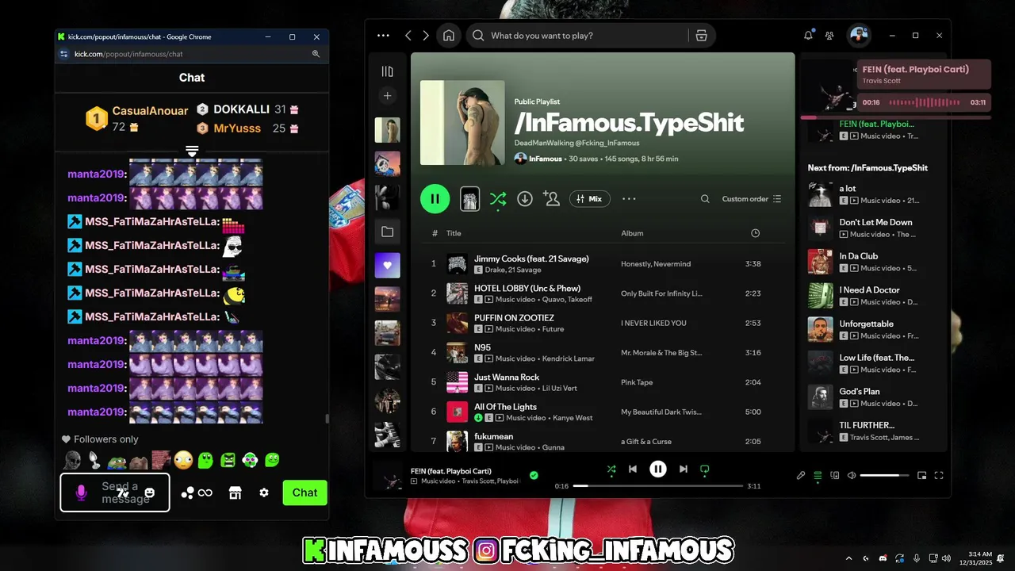
Task: Open Connect to a device
Action: click(834, 476)
